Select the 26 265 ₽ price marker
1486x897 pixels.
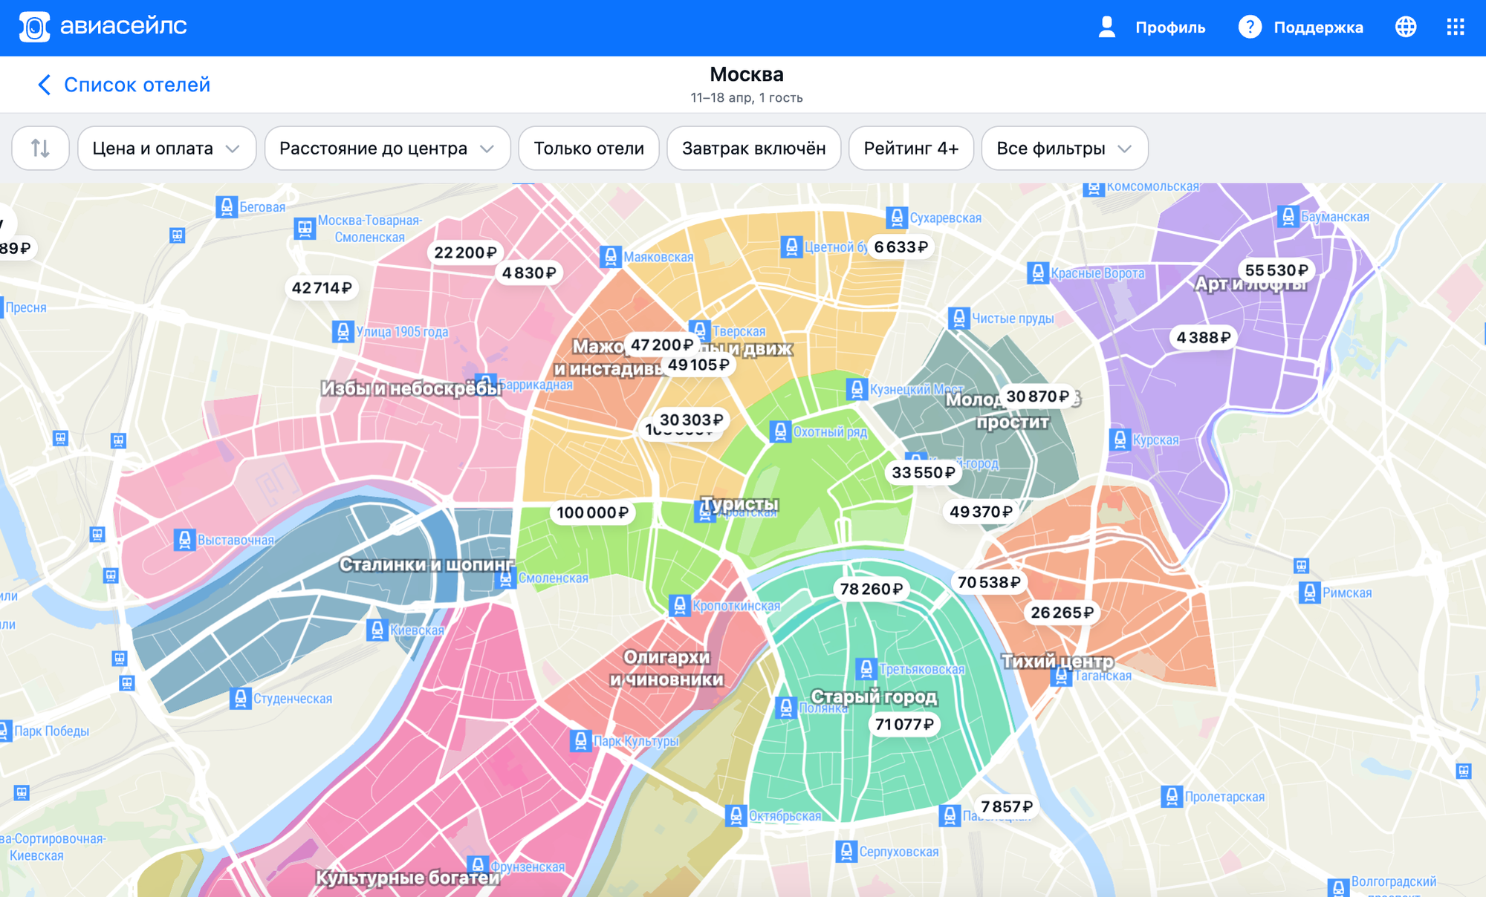coord(1062,613)
